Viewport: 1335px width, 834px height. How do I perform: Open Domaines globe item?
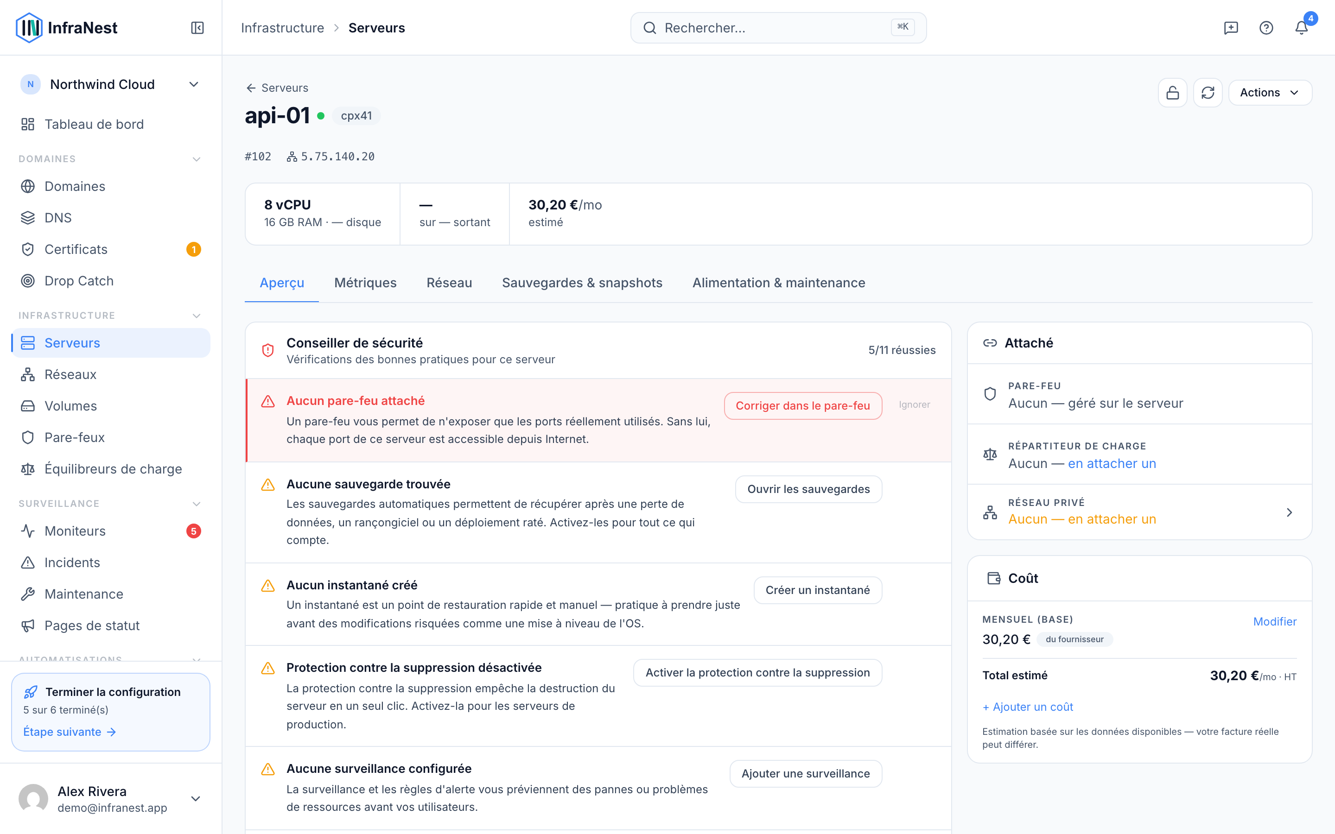click(110, 186)
